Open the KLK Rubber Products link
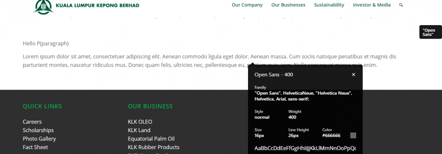The height and width of the screenshot is (154, 442). point(153,147)
